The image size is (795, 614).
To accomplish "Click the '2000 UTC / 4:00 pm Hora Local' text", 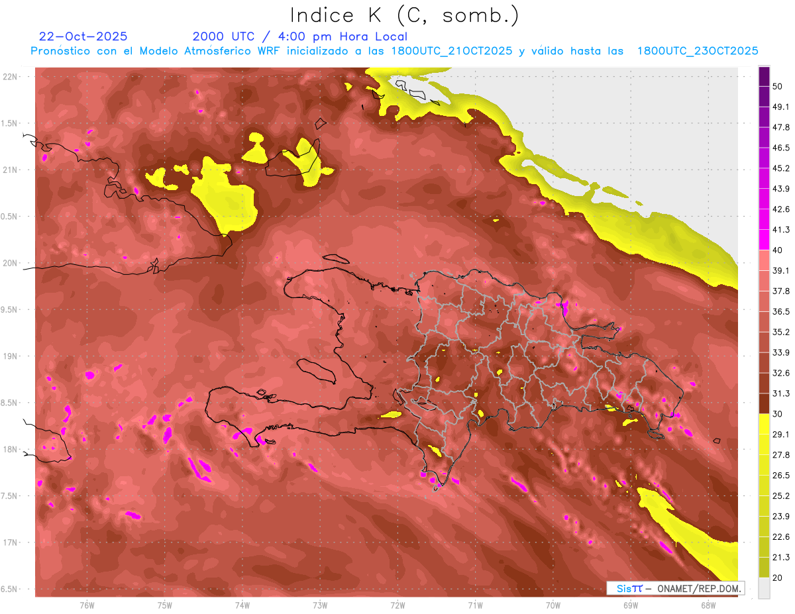I will [x=299, y=36].
